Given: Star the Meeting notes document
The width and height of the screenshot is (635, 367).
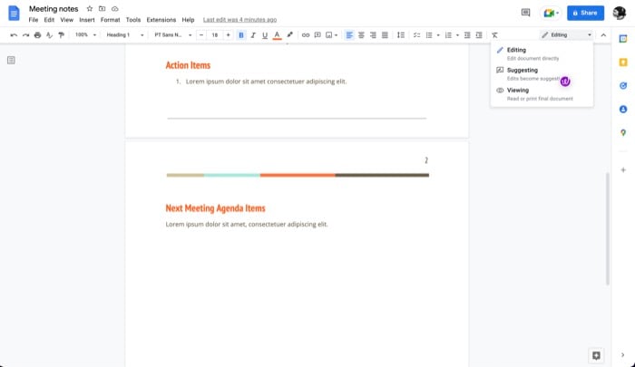Looking at the screenshot, I should point(90,8).
